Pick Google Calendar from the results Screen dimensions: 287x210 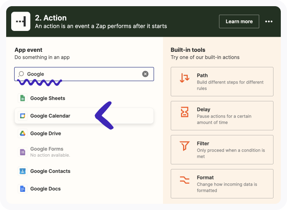click(50, 116)
